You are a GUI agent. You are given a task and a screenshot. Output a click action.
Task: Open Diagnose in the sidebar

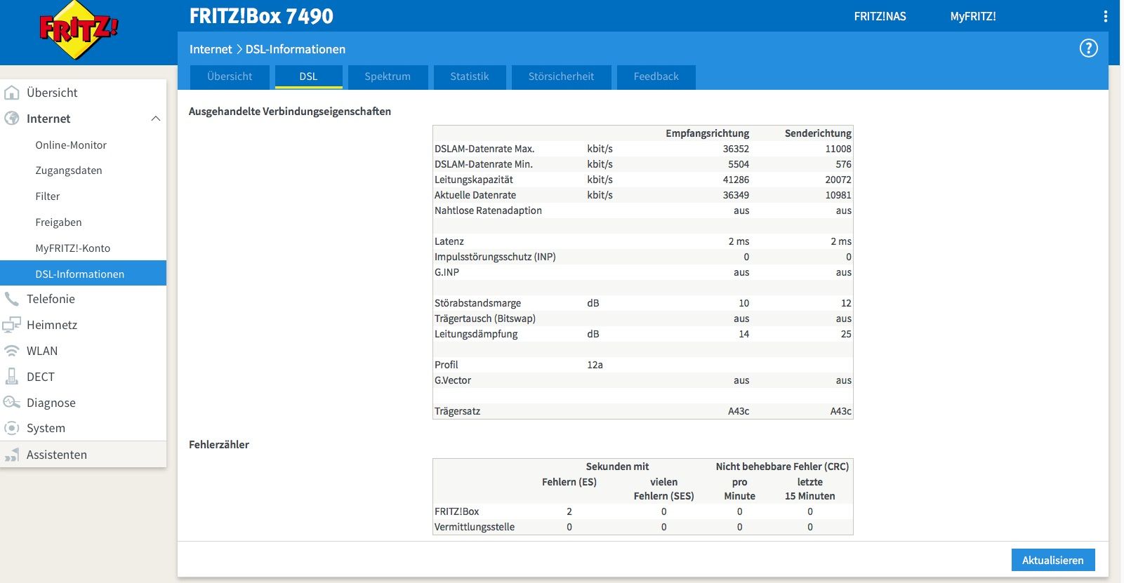click(51, 403)
